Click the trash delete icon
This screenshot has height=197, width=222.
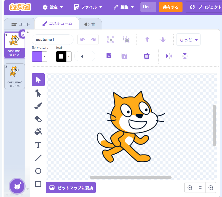pos(147,56)
